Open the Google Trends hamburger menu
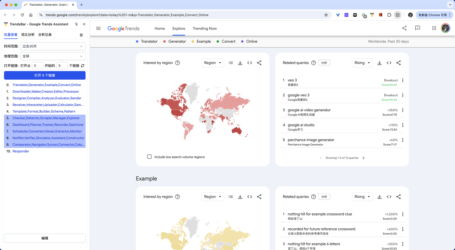455x250 pixels. (98, 28)
